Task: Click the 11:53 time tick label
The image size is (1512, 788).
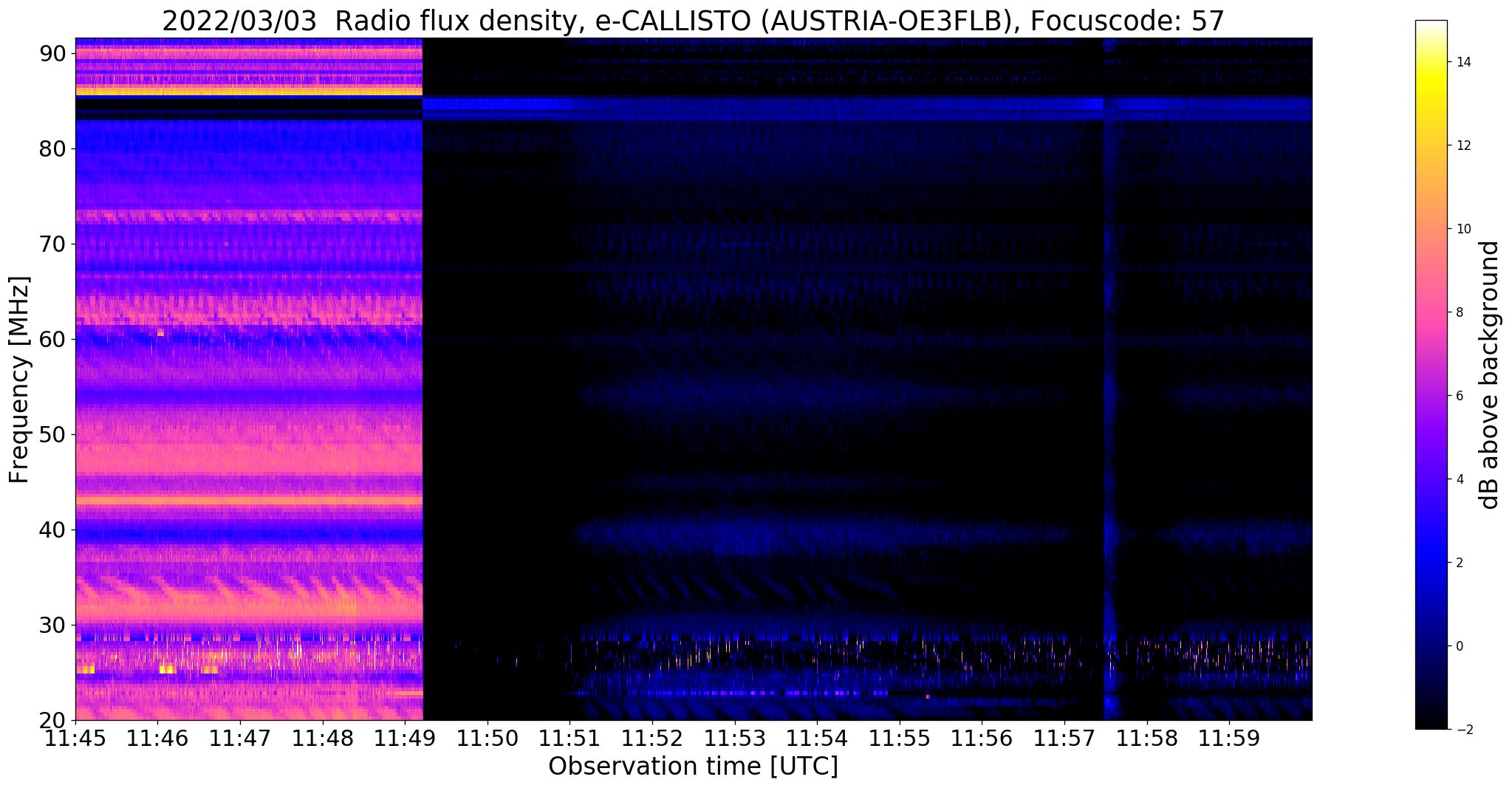Action: [x=735, y=738]
